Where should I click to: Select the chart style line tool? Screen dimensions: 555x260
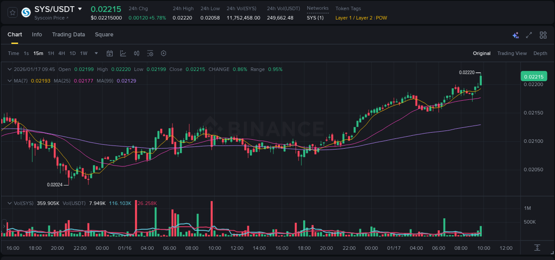tap(123, 53)
